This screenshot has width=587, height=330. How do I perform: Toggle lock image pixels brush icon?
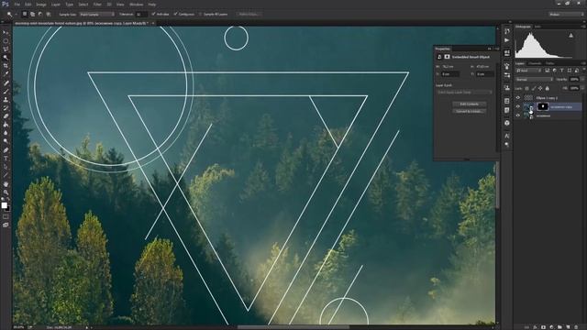(534, 88)
